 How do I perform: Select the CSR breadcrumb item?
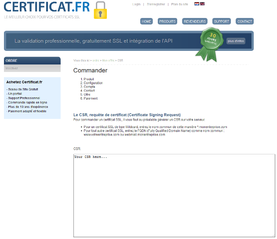click(120, 60)
